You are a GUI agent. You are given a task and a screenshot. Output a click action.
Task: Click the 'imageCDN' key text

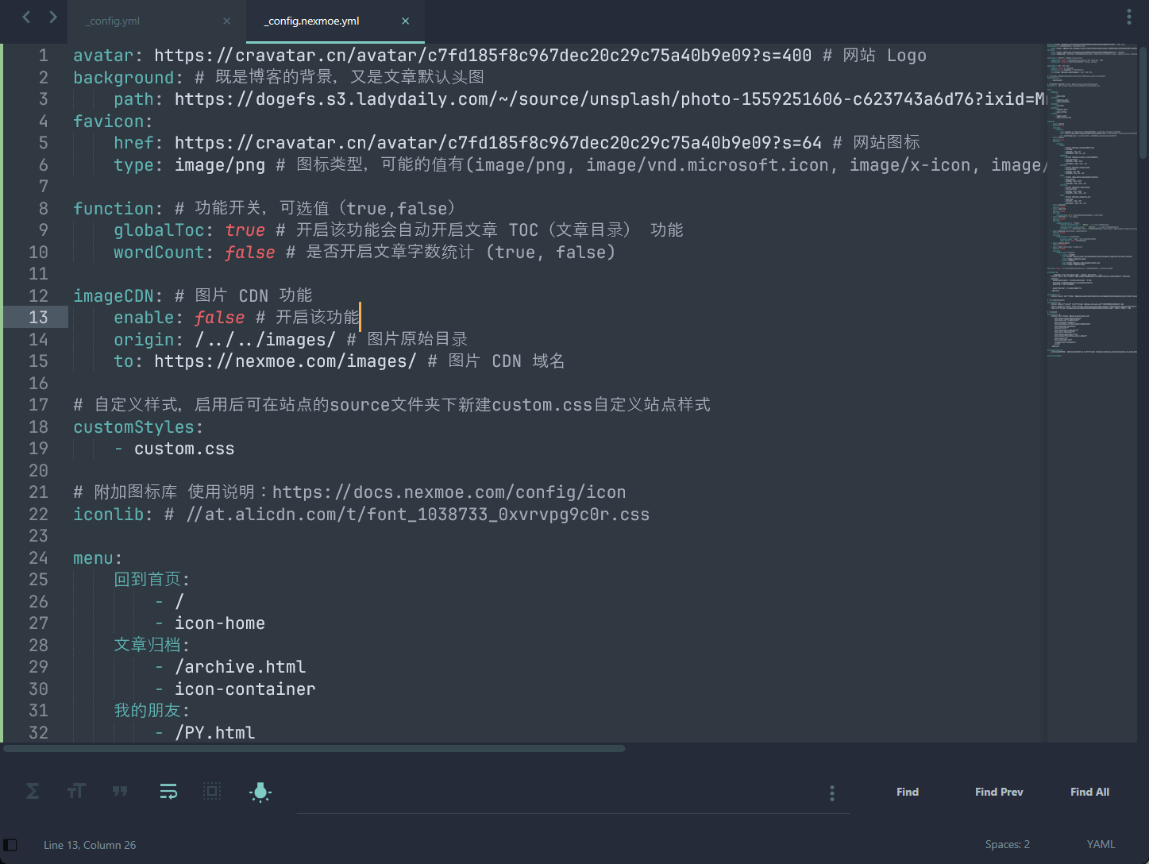[x=113, y=296]
